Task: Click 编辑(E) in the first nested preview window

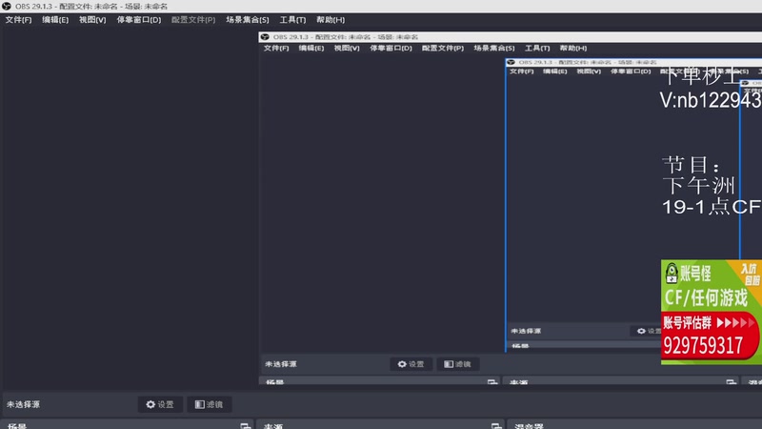Action: tap(311, 49)
